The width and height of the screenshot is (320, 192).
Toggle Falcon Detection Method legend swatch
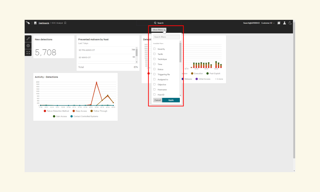[45, 111]
